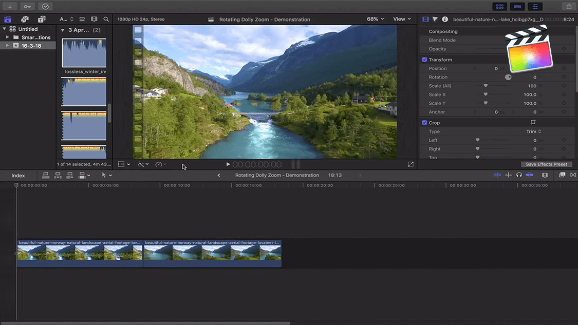
Task: Open the Info inspector tab icon
Action: pos(445,19)
